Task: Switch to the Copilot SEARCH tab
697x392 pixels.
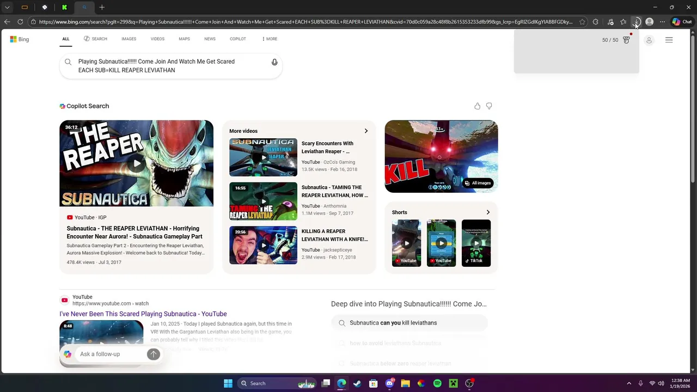Action: [95, 39]
